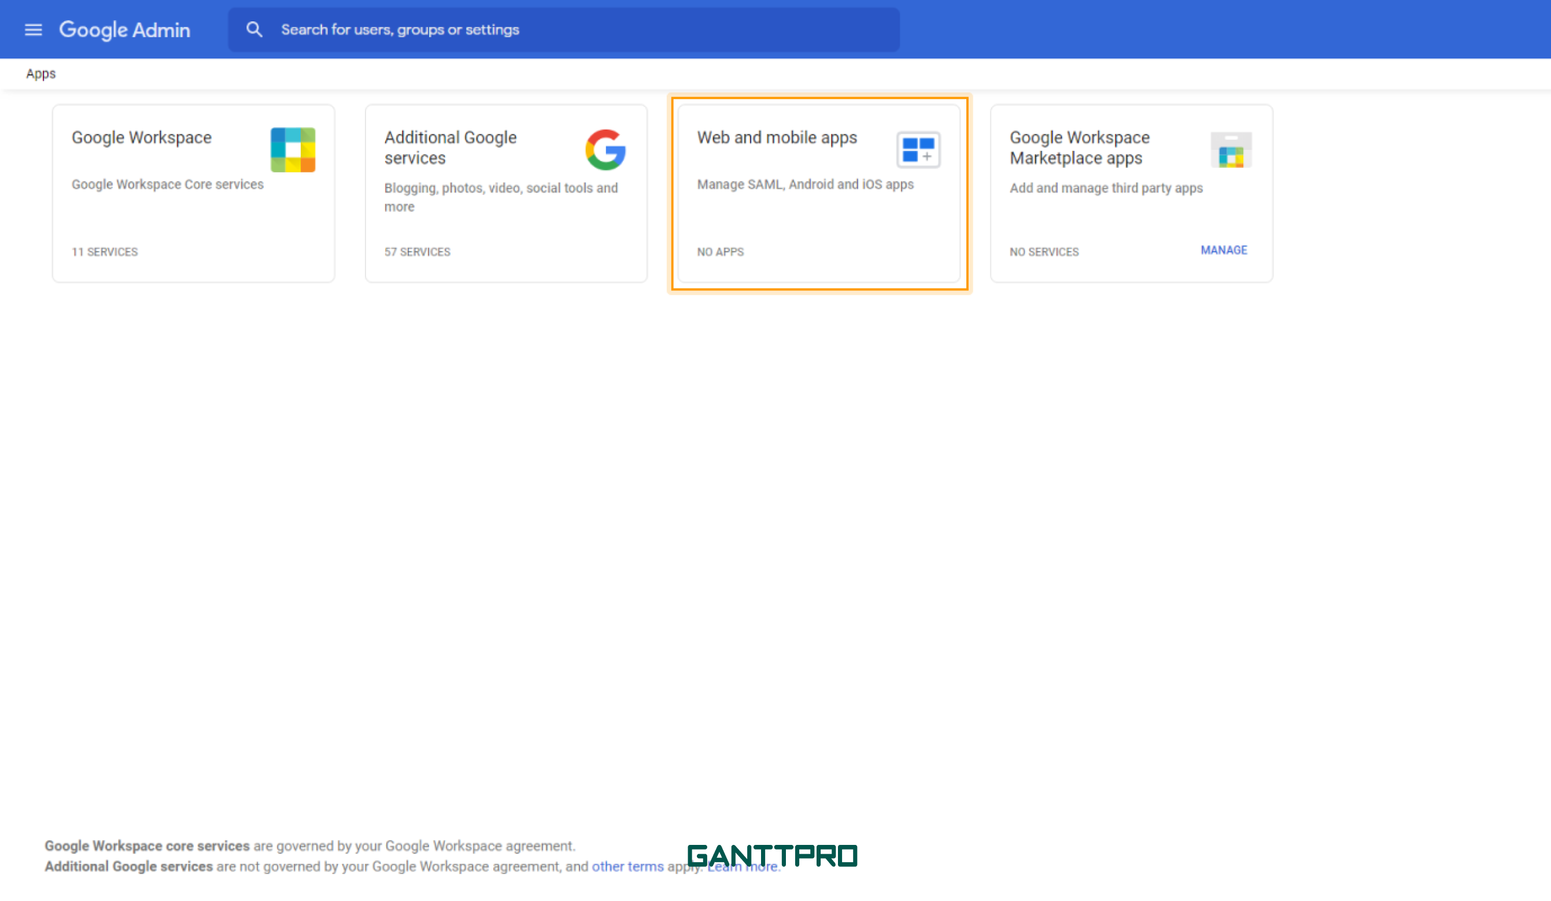Click 'Google Workspace core services' bold footer text

(x=147, y=845)
